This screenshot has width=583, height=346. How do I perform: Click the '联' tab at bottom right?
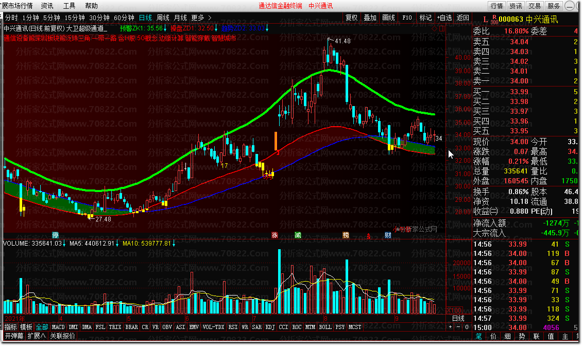[x=536, y=336]
